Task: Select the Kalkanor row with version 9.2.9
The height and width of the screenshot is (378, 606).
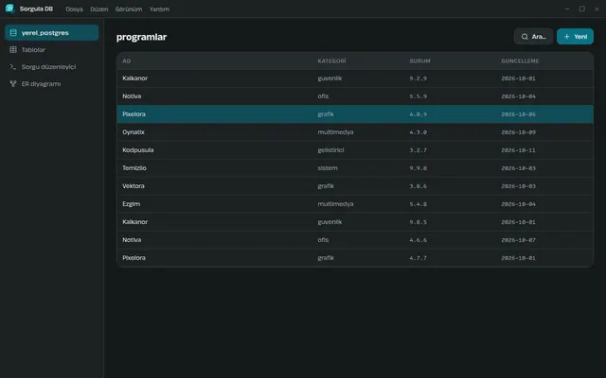Action: (x=355, y=78)
